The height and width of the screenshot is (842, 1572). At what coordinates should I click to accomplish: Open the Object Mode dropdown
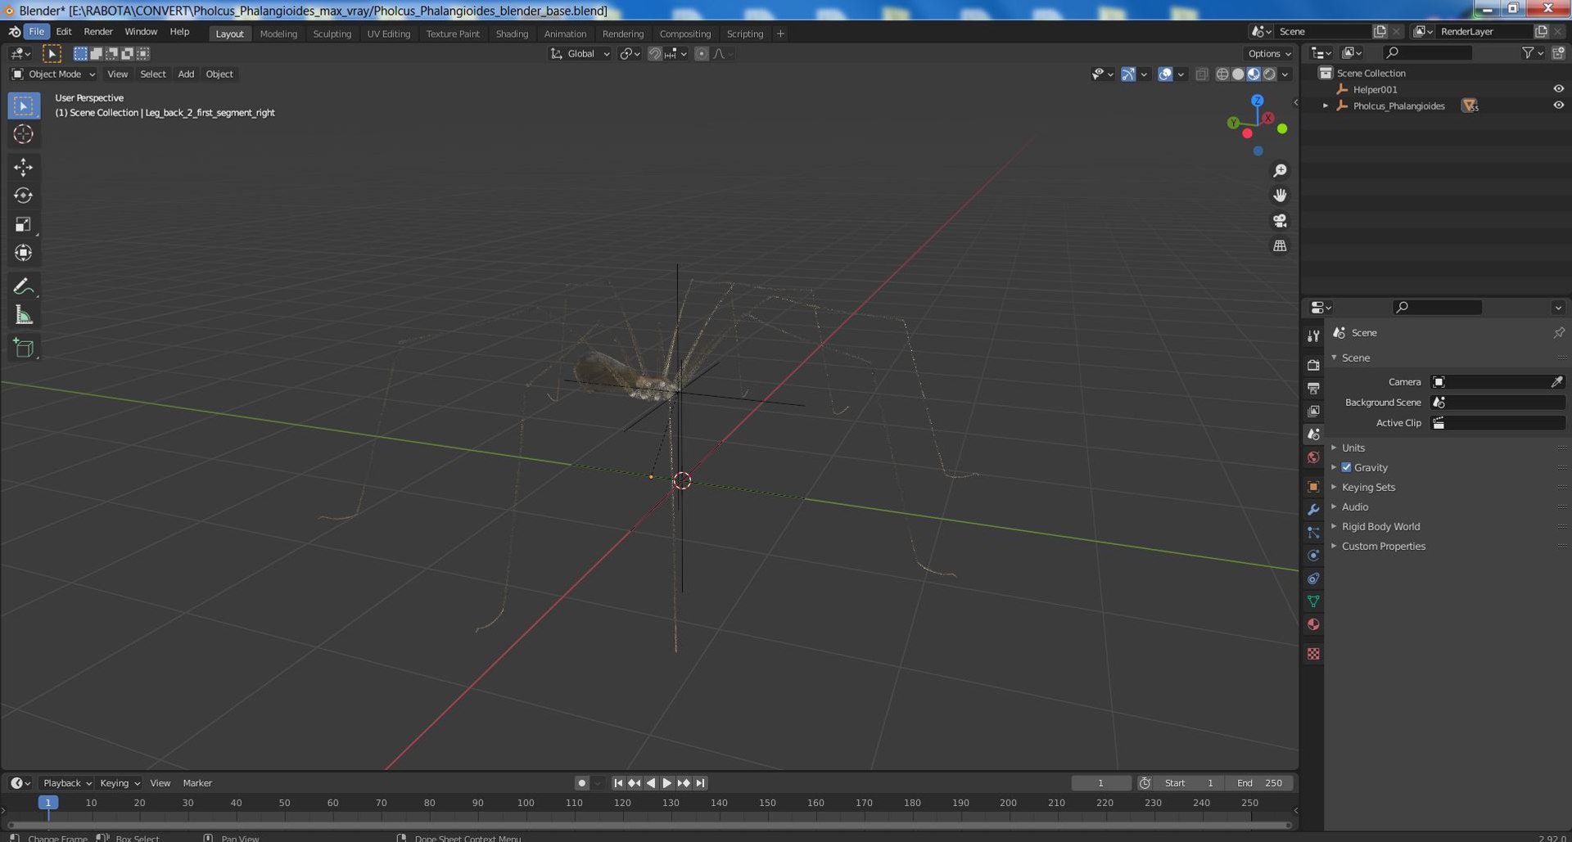click(54, 74)
